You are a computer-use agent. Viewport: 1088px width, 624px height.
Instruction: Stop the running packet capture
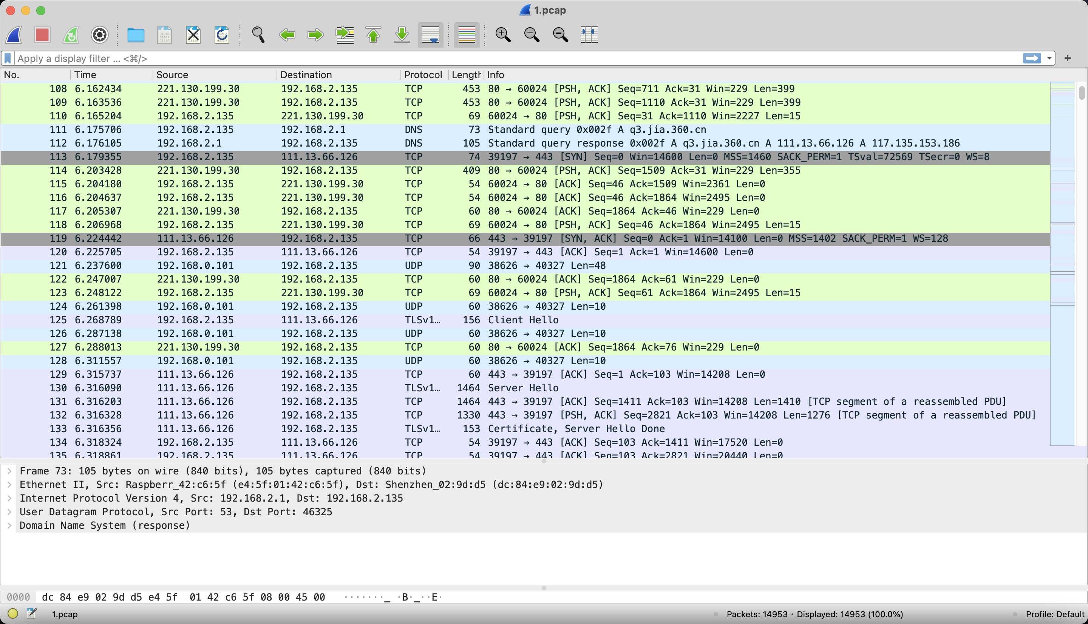(x=42, y=35)
